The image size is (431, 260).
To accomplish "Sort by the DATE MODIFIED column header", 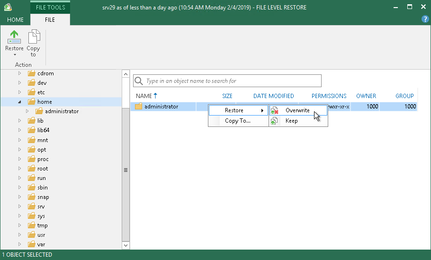I will tap(273, 96).
